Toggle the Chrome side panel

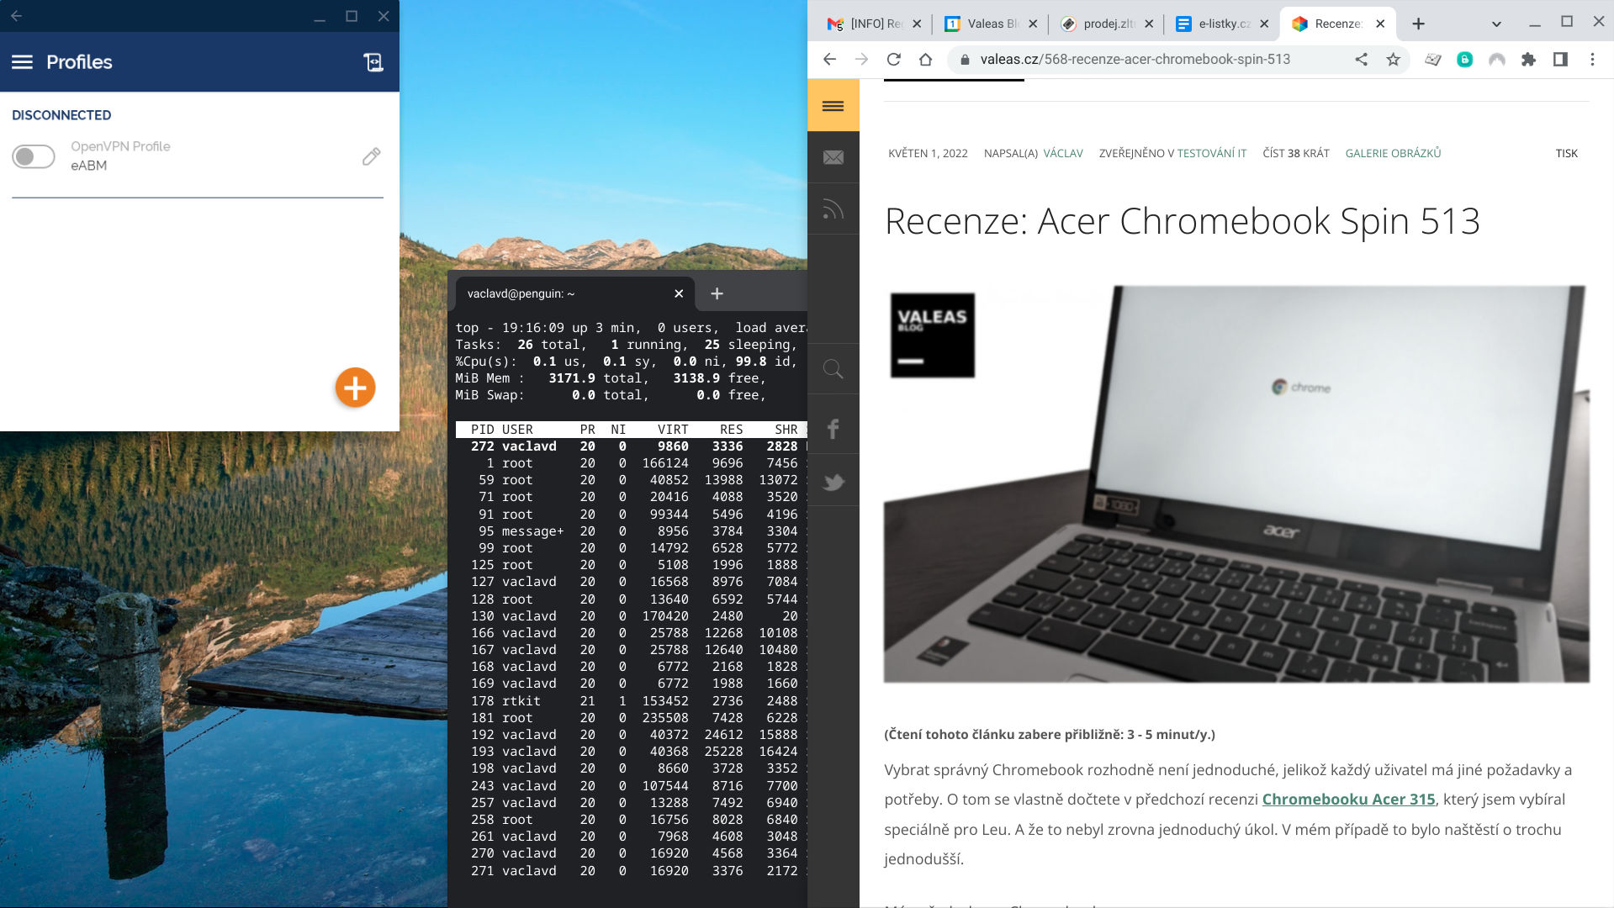coord(1561,60)
